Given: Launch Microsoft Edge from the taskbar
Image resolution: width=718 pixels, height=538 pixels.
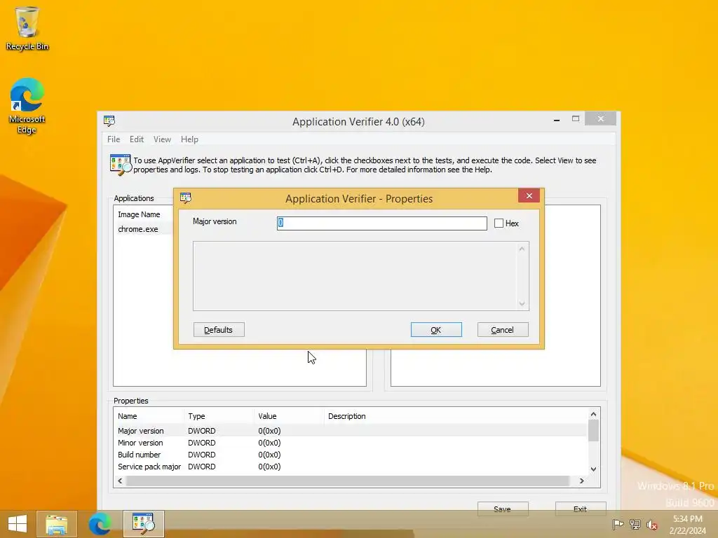Looking at the screenshot, I should [x=100, y=524].
